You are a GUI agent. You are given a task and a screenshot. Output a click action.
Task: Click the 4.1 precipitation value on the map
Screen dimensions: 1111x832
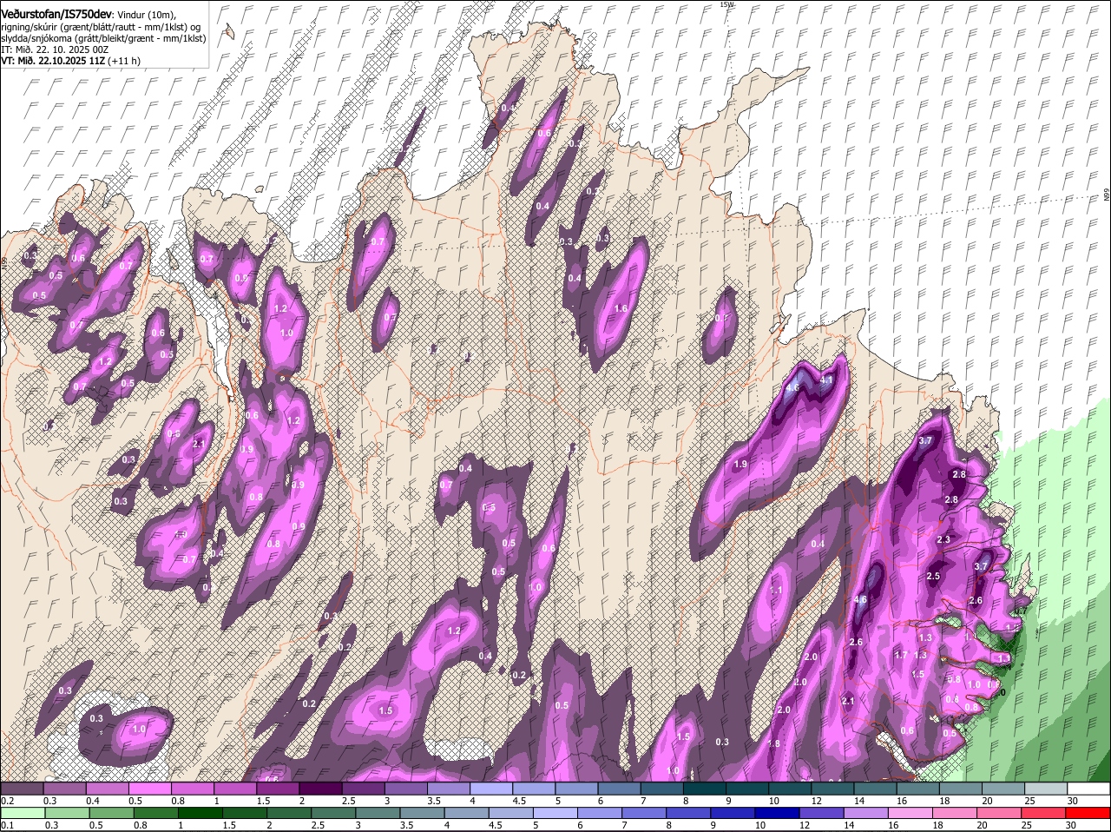tap(826, 380)
